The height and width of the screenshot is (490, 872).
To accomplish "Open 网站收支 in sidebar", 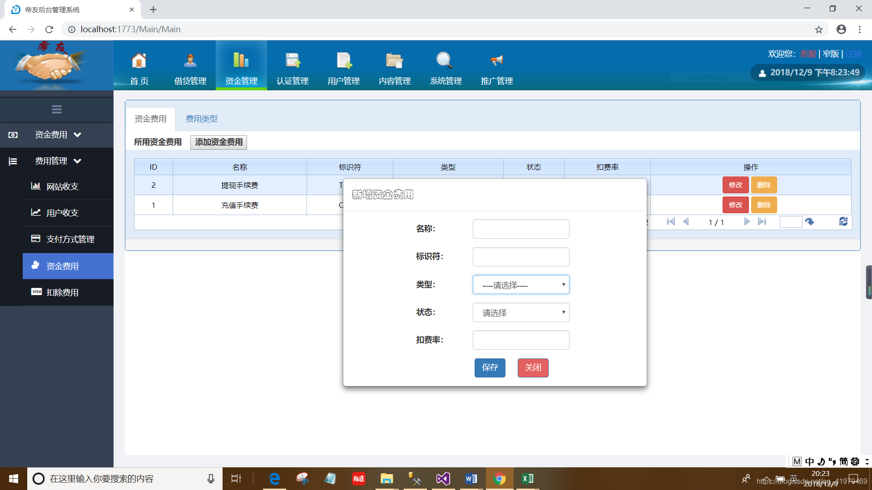I will pyautogui.click(x=68, y=186).
